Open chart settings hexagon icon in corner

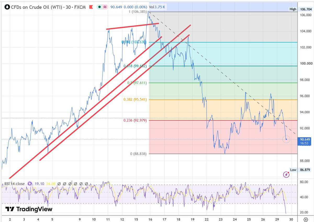click(305, 219)
